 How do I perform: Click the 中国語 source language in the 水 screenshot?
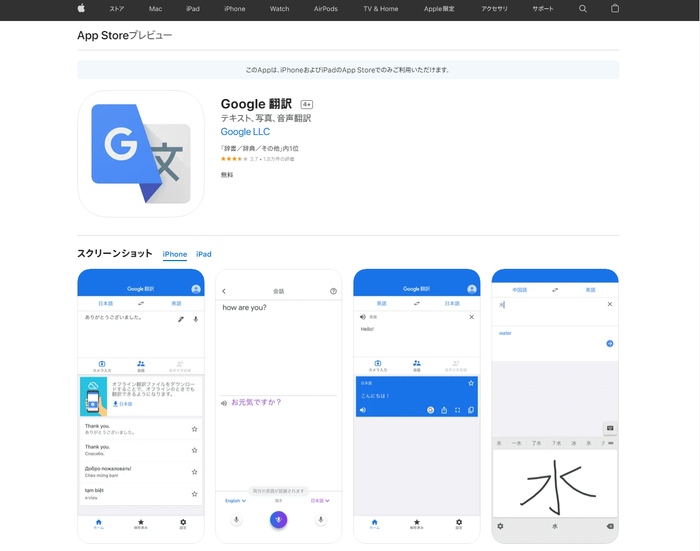520,290
